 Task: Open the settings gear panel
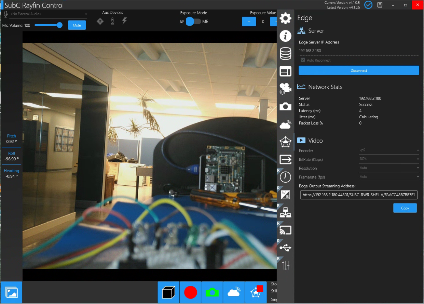click(285, 18)
